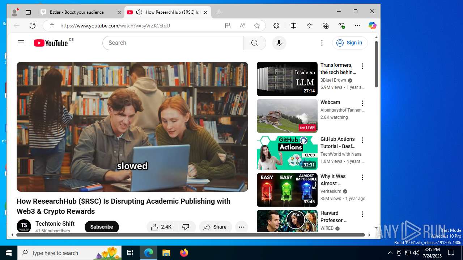Click 'Why It Was Almost' video title
The height and width of the screenshot is (260, 463).
[x=333, y=180]
